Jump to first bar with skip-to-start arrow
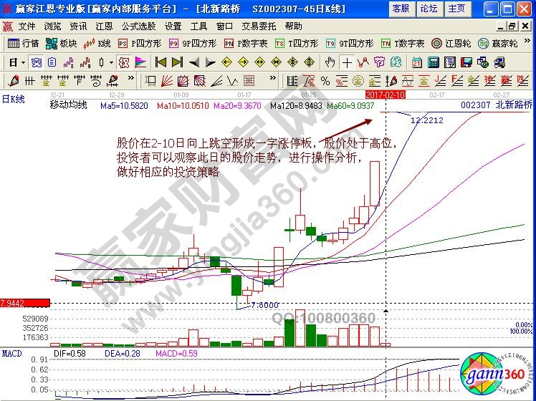536x401 pixels. coord(161,62)
